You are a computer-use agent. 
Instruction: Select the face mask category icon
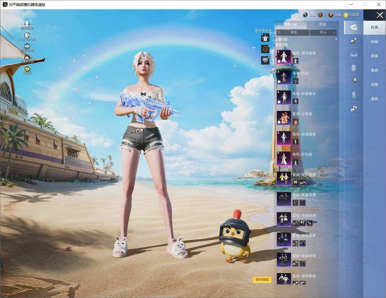click(x=354, y=68)
